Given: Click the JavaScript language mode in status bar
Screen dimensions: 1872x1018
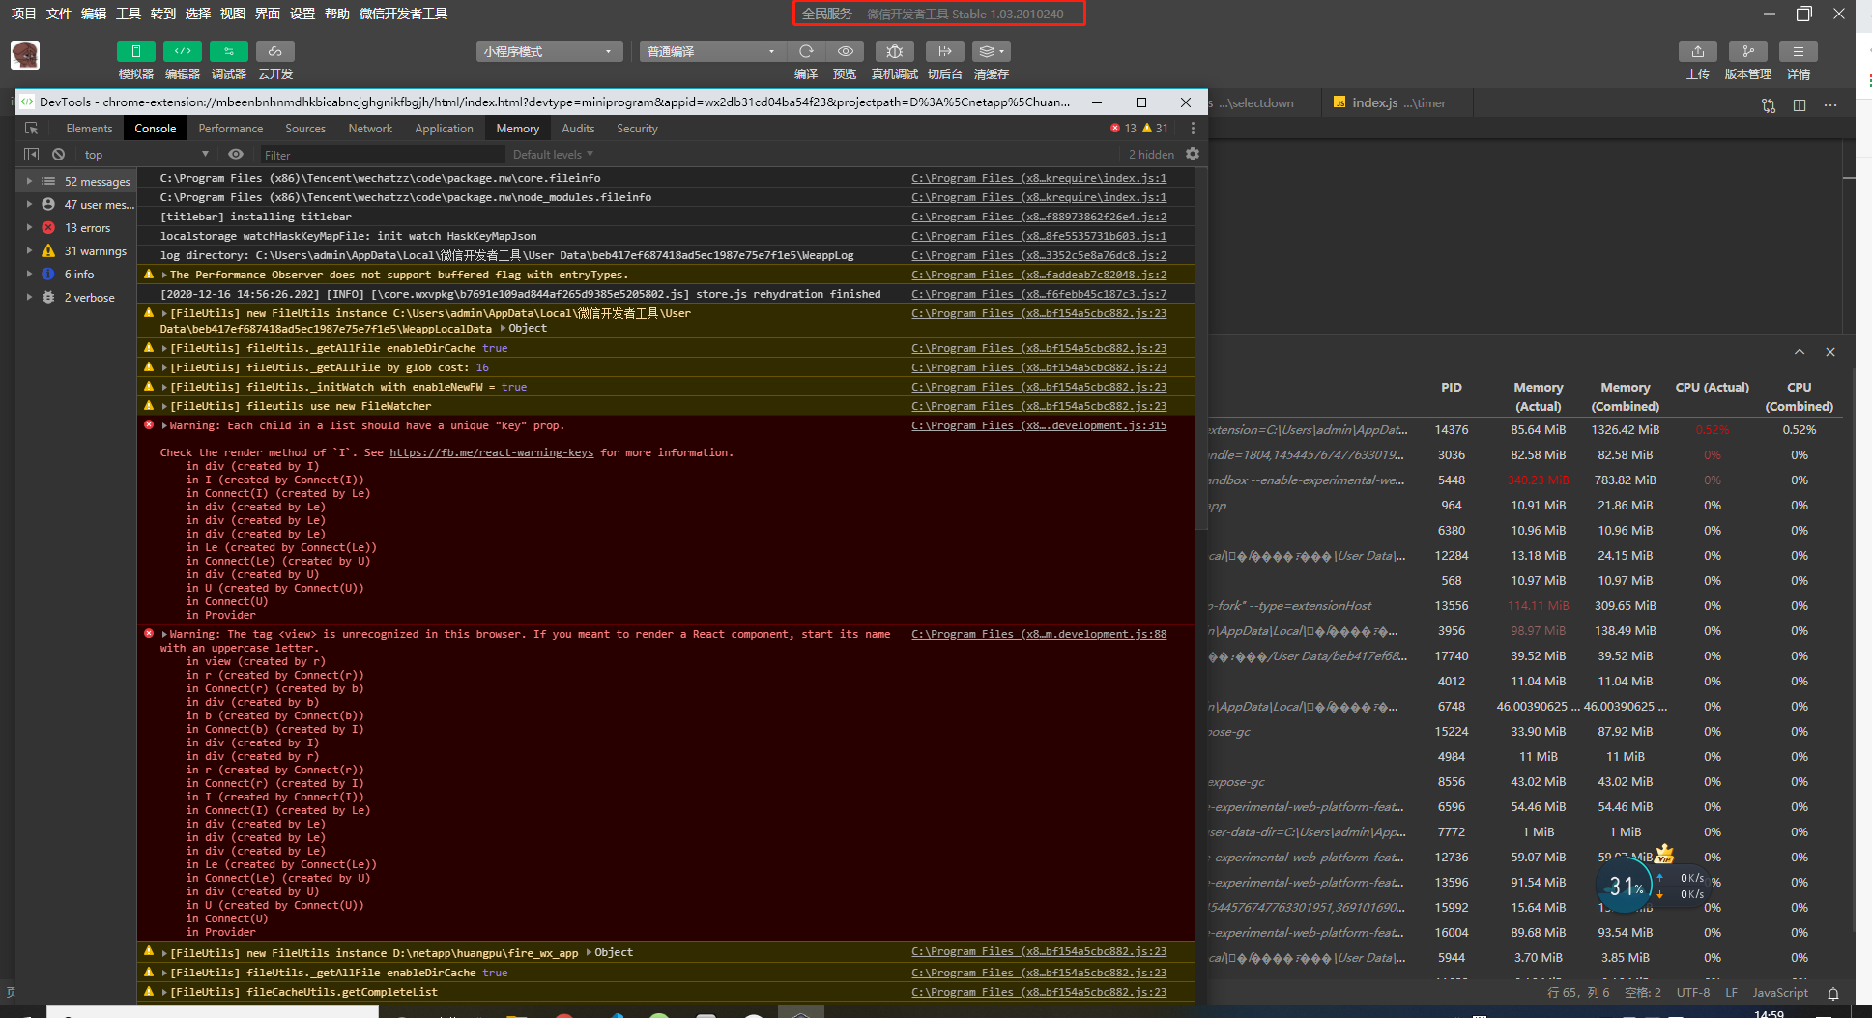Looking at the screenshot, I should [x=1780, y=993].
